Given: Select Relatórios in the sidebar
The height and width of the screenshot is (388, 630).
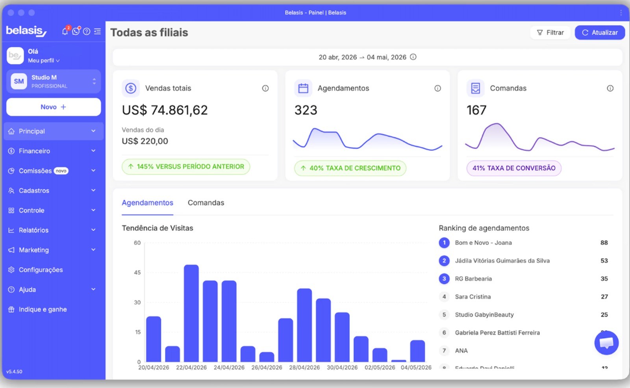Looking at the screenshot, I should coord(54,230).
